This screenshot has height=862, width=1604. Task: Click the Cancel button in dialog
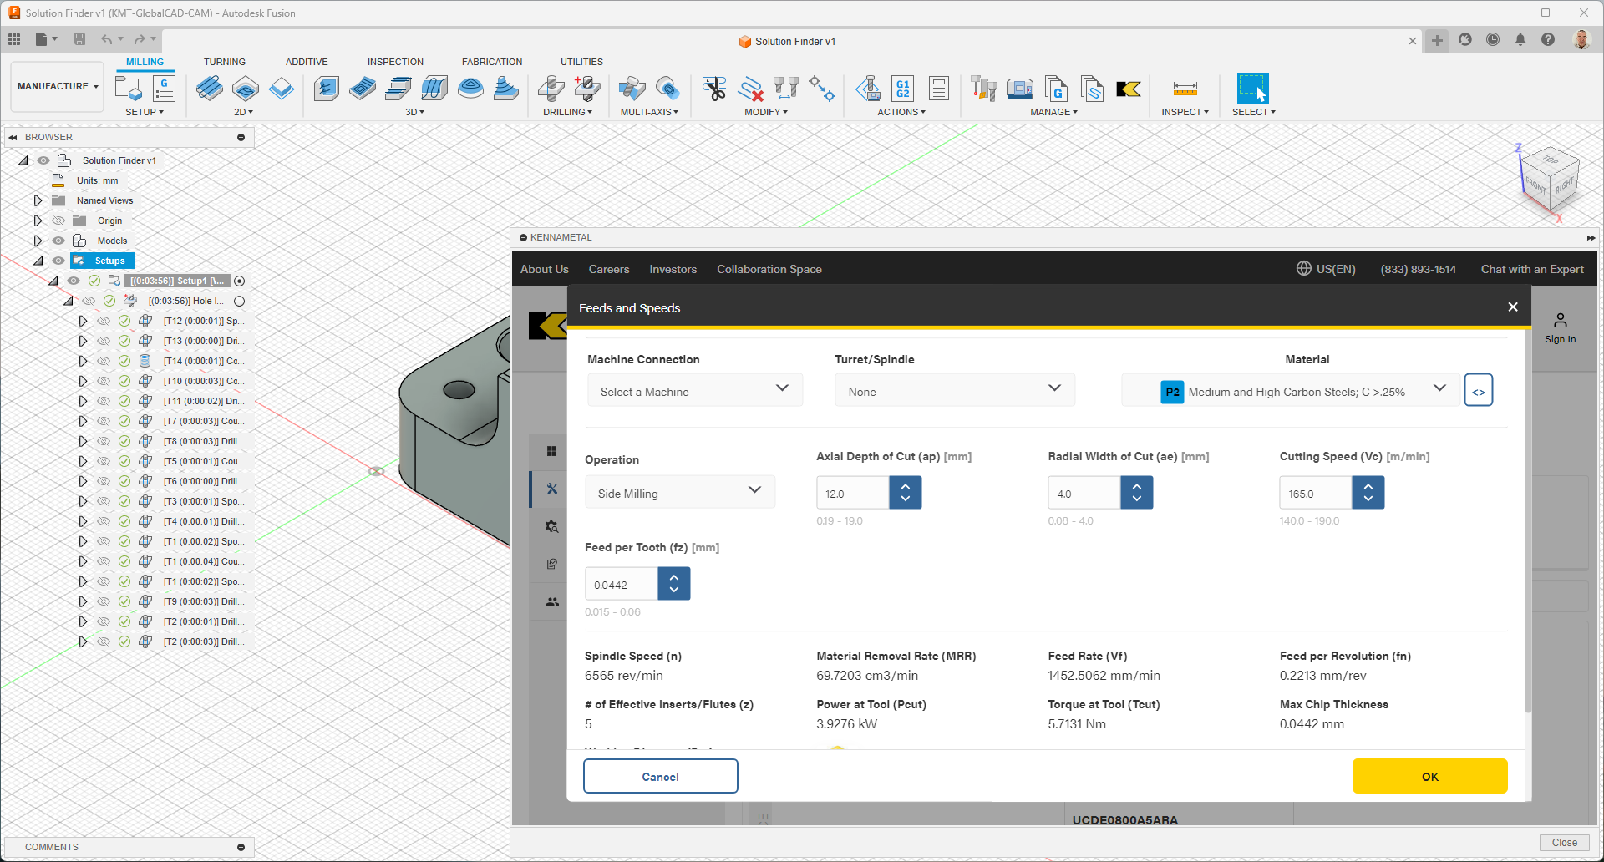660,776
